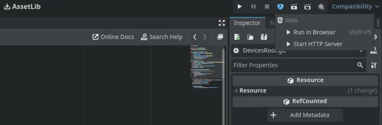Open Movie Maker mode reel icon
Screen dimensions: 382x125
tap(321, 6)
